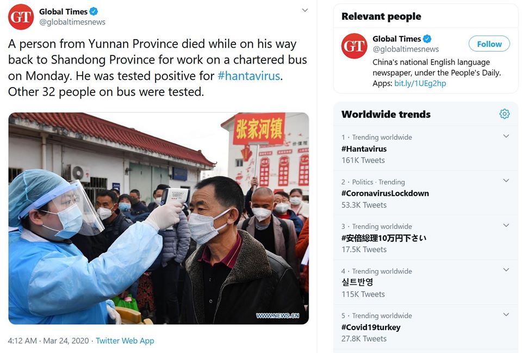
Task: Open the tweet's temperature check photo
Action: (159, 219)
